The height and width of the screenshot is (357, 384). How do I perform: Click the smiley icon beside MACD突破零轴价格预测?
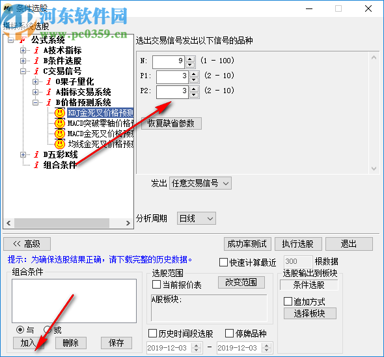(59, 123)
